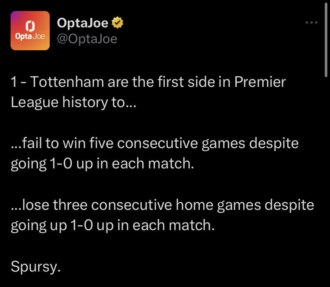330x287 pixels.
Task: Select the 'League history to...' line
Action: click(x=73, y=103)
